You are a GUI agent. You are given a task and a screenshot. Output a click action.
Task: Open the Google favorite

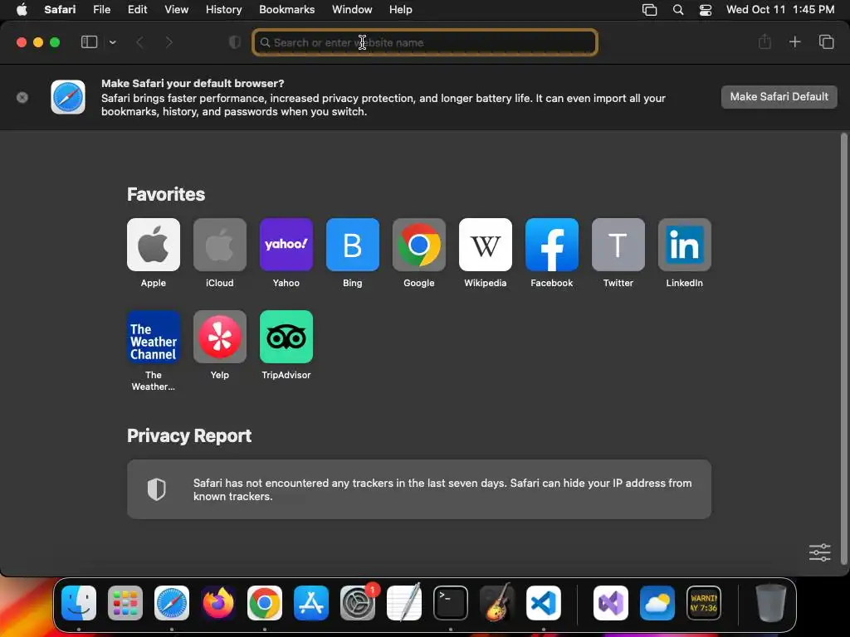coord(419,245)
